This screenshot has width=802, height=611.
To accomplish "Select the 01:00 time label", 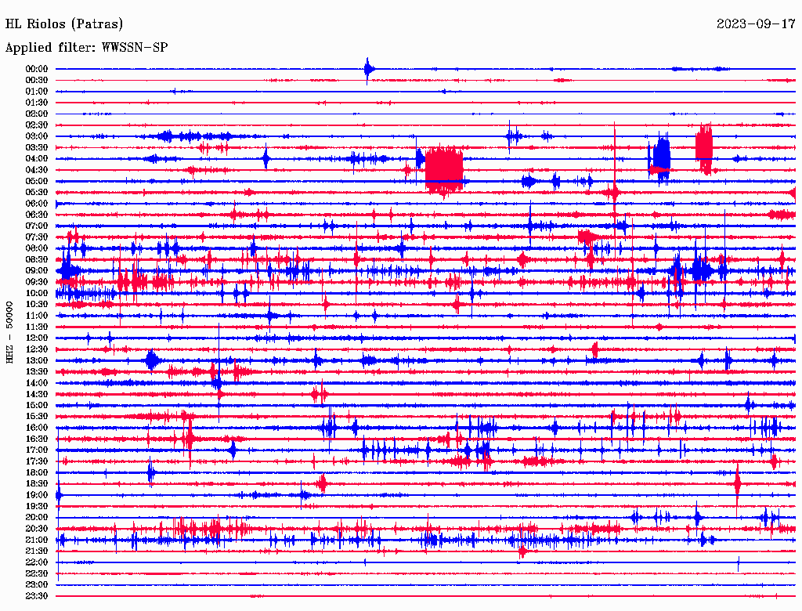I will click(37, 91).
